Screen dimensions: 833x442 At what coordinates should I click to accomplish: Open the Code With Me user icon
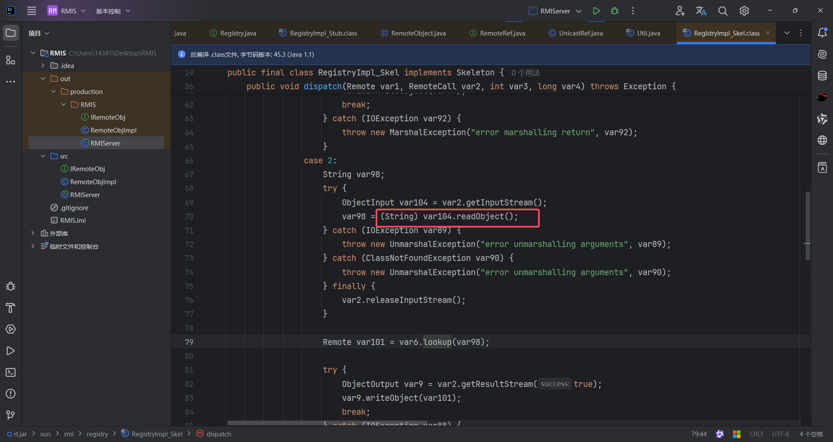tap(680, 11)
